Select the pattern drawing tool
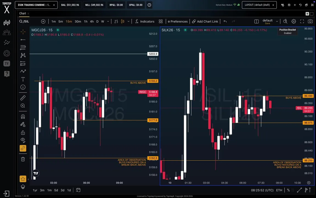This screenshot has width=316, height=198. (x=23, y=55)
